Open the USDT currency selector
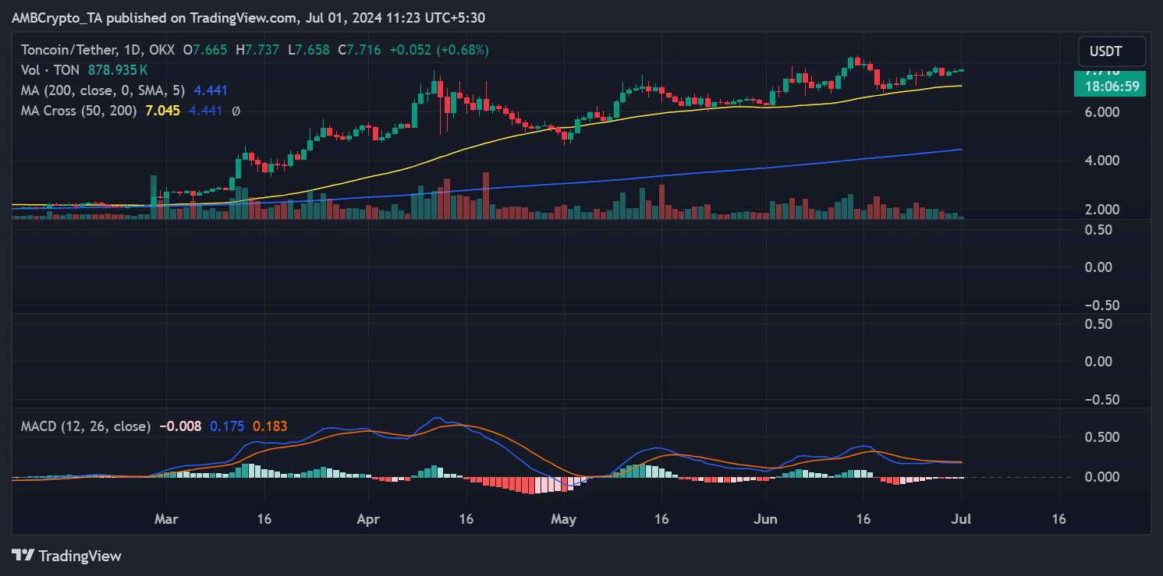This screenshot has height=576, width=1163. (1112, 51)
